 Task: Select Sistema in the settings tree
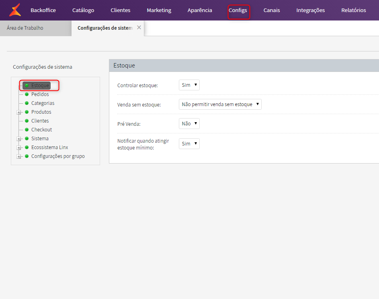coord(40,139)
